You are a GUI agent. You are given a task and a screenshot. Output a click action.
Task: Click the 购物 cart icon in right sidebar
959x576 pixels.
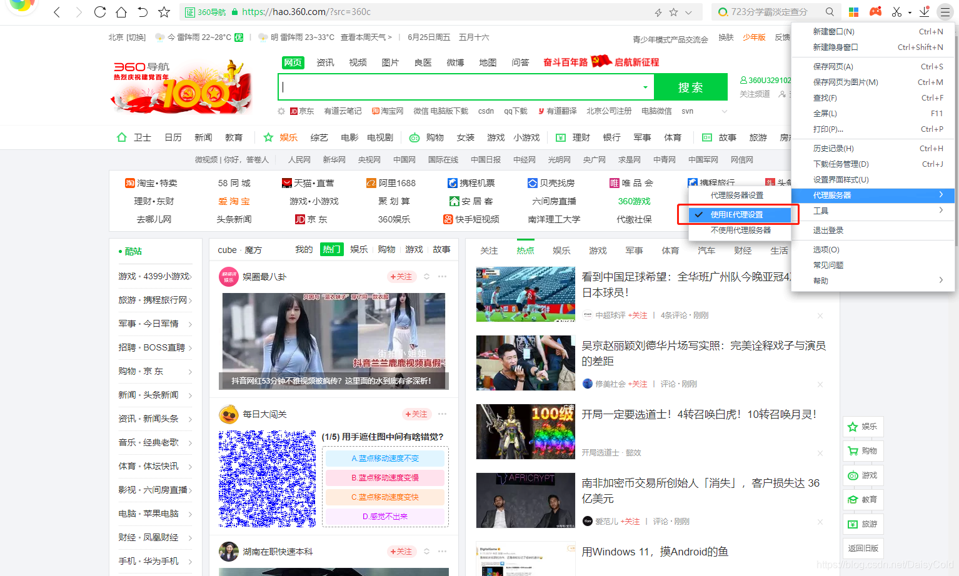[x=853, y=451]
